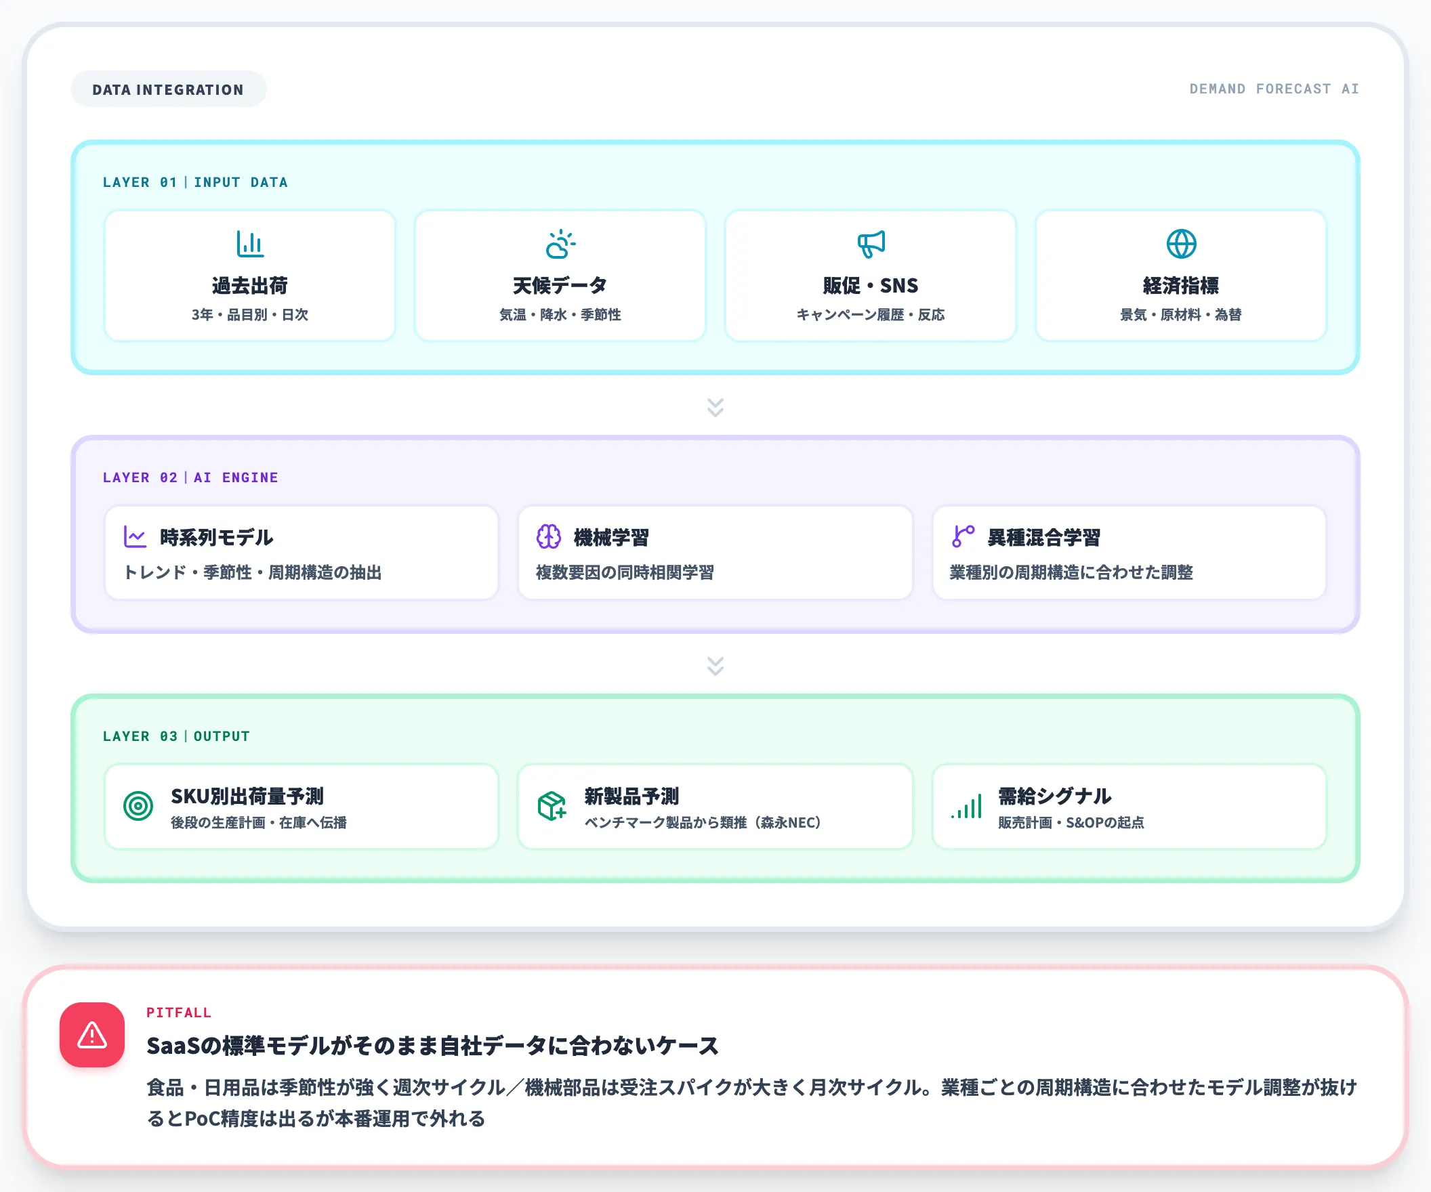
Task: Click the SaaSの標準モデル pitfall heading
Action: (x=433, y=1046)
